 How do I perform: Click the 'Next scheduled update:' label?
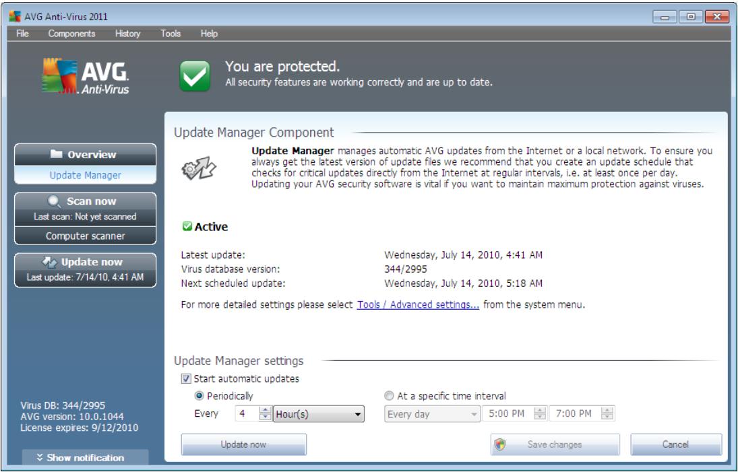click(233, 283)
